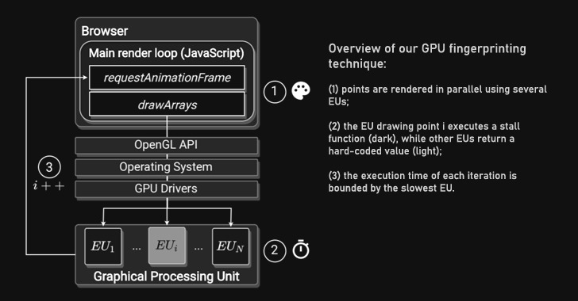Click the Browser container title
The image size is (578, 301).
pyautogui.click(x=105, y=31)
